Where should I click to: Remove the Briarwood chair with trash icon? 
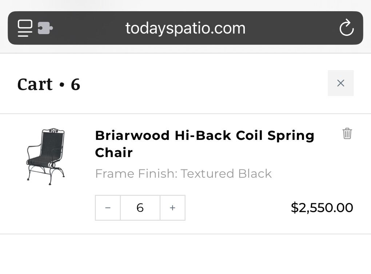coord(347,133)
